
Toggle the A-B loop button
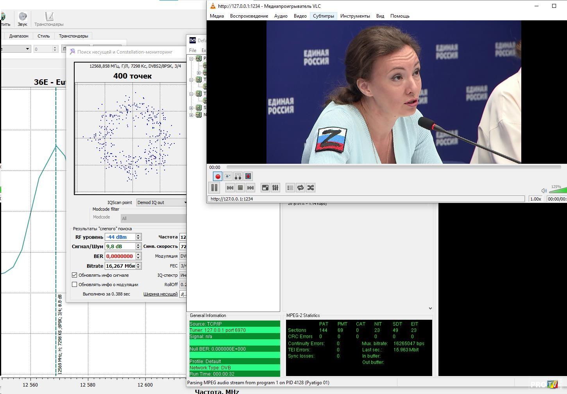(238, 176)
